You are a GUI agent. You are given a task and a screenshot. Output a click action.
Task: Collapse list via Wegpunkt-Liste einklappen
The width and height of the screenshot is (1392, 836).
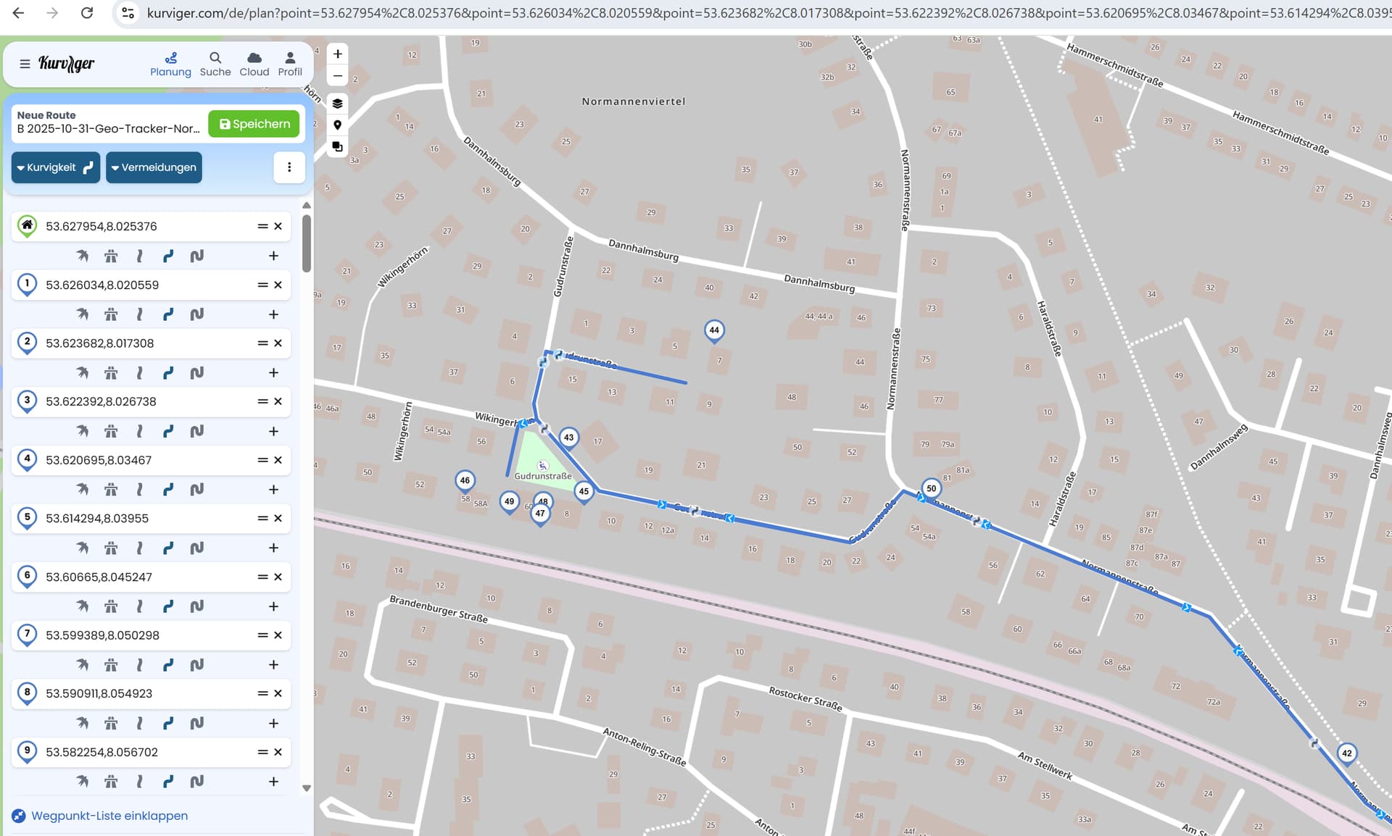tap(109, 816)
